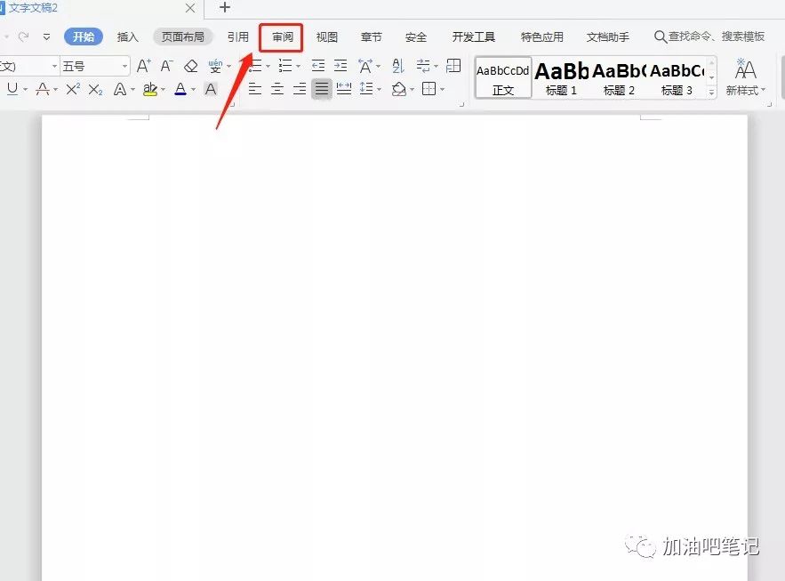This screenshot has height=581, width=785.
Task: Click the show paragraph marks icon
Action: 423,66
